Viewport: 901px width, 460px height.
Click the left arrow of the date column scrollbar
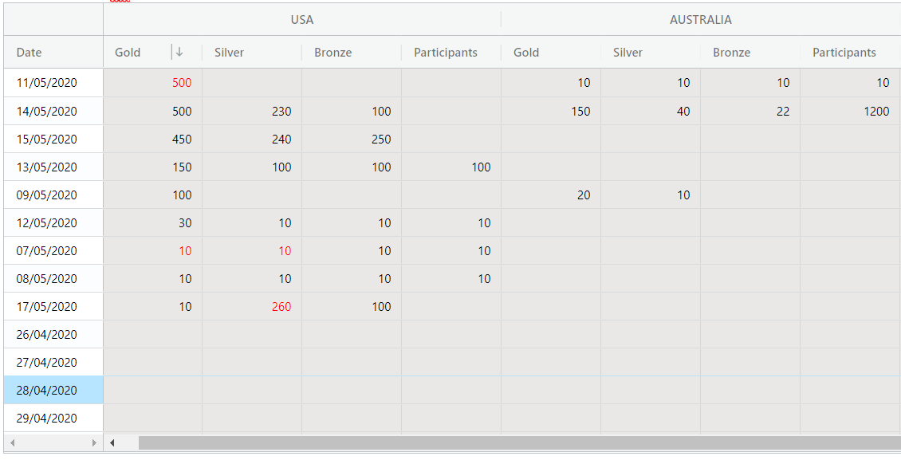(12, 442)
